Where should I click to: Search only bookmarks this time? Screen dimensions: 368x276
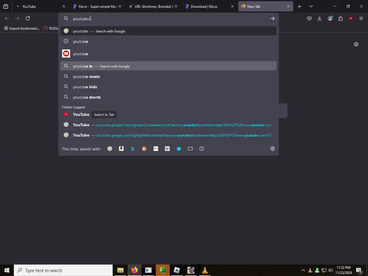pos(179,149)
